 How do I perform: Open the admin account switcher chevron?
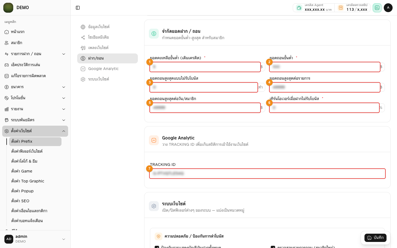pyautogui.click(x=64, y=239)
